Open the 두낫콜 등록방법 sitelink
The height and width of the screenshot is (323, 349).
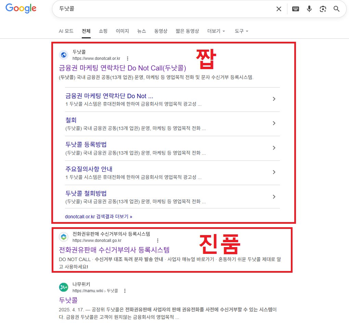(86, 144)
